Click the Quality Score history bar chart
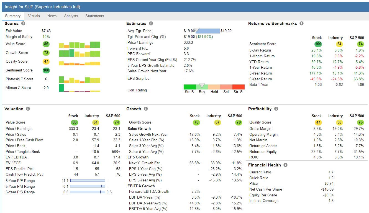 coord(80,63)
